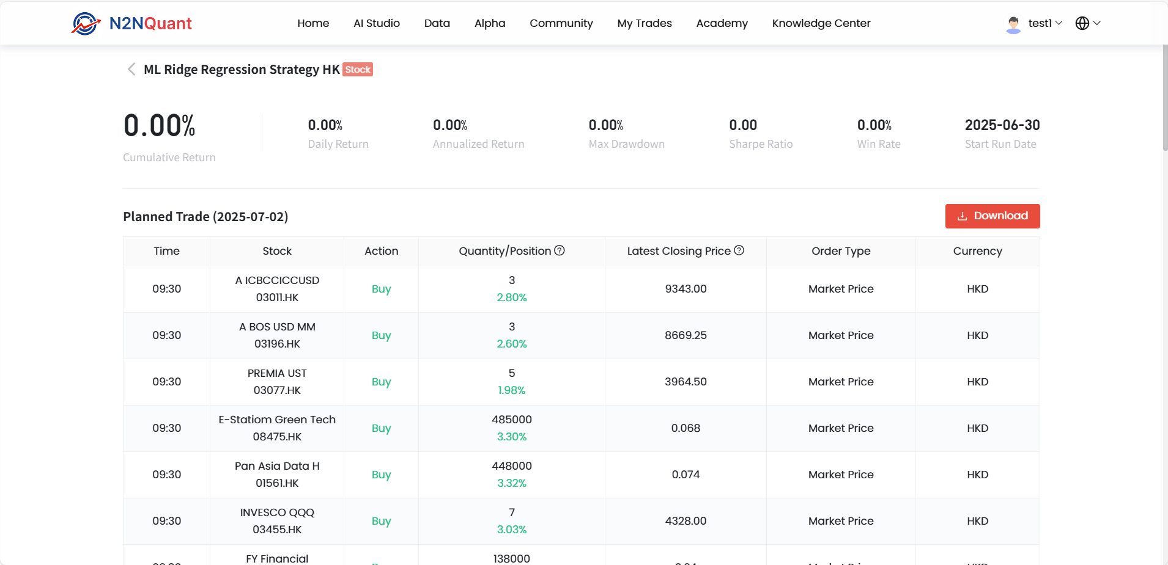Click the Annualized Return label
This screenshot has height=565, width=1168.
pyautogui.click(x=478, y=144)
